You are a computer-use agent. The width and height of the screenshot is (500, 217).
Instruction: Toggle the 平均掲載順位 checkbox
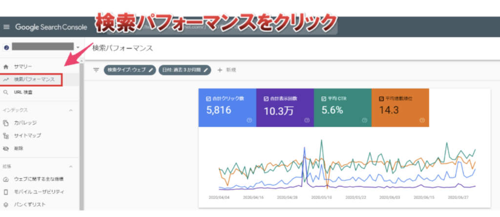(x=381, y=99)
